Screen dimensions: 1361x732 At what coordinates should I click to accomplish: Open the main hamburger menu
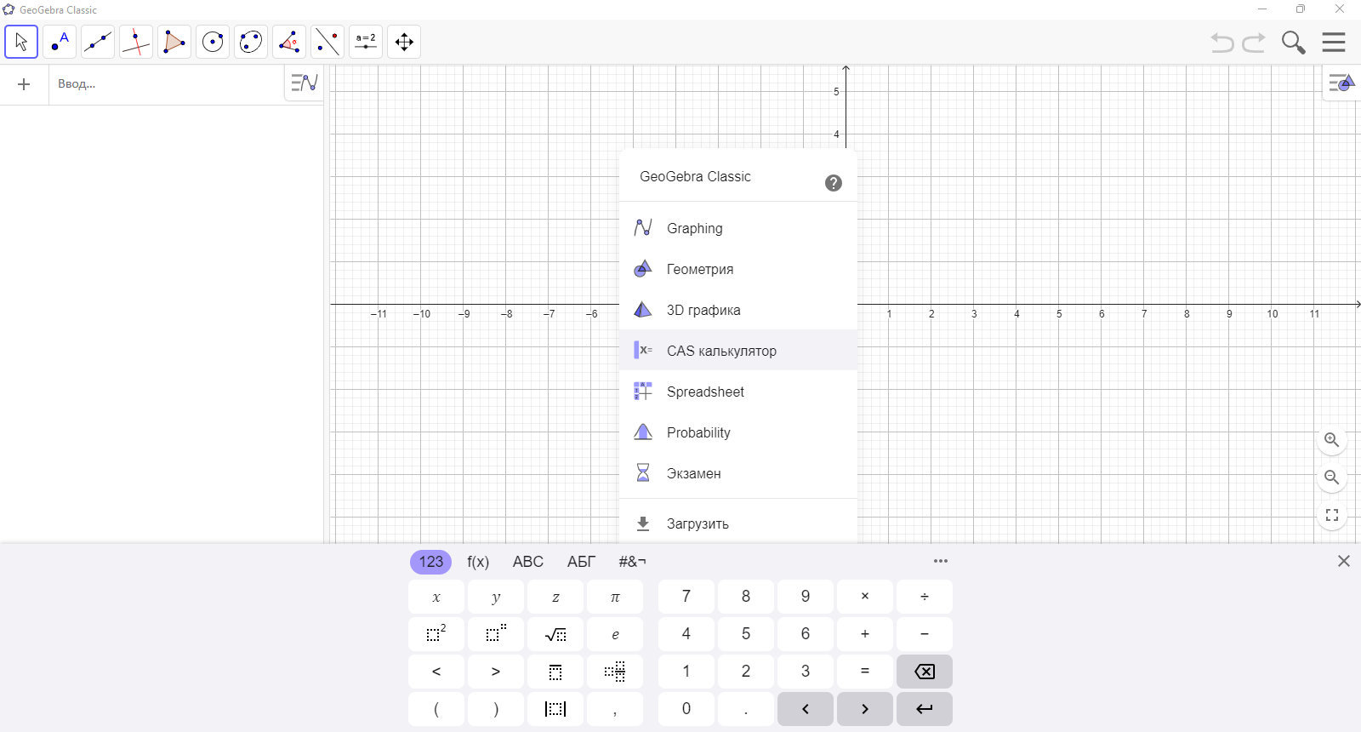click(x=1334, y=42)
